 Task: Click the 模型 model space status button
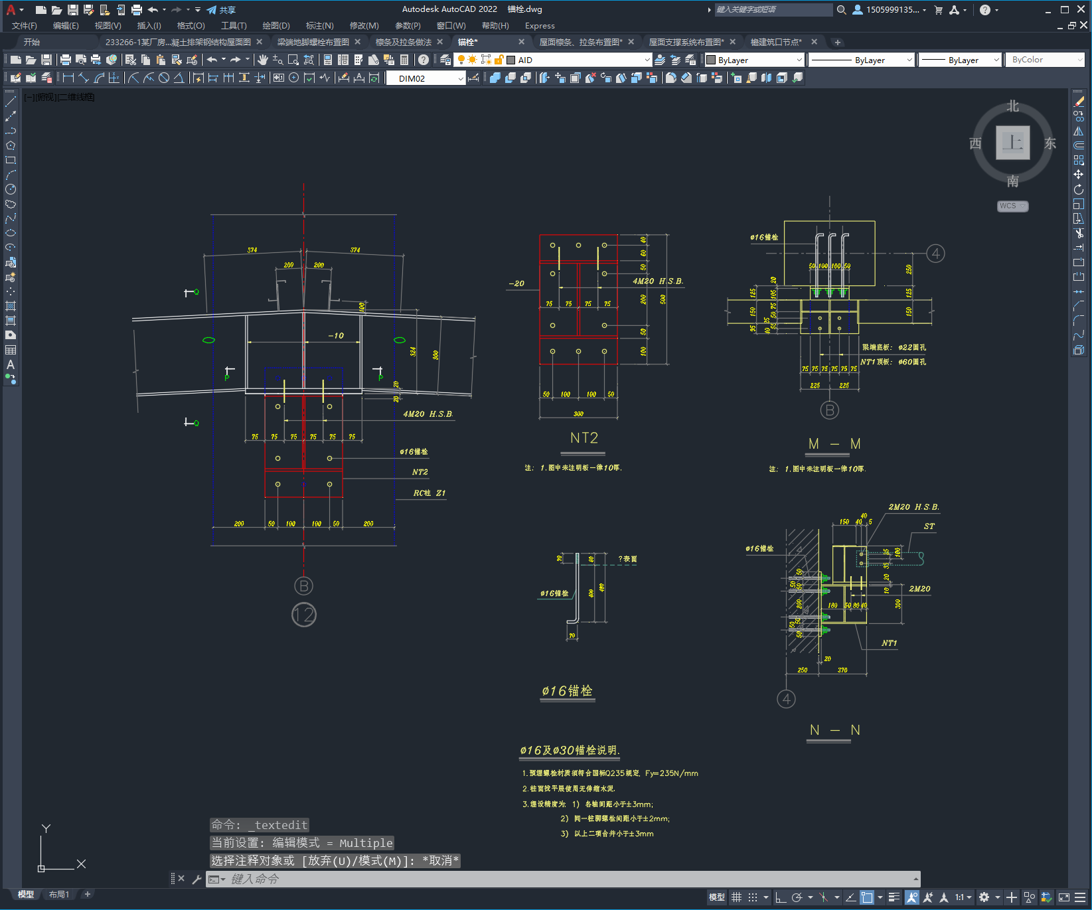click(717, 897)
